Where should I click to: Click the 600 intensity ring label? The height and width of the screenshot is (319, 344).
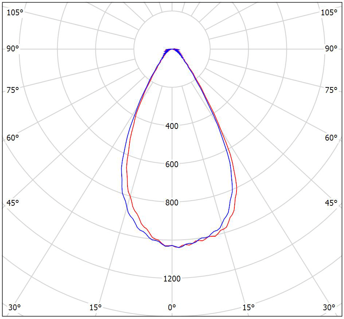[172, 164]
